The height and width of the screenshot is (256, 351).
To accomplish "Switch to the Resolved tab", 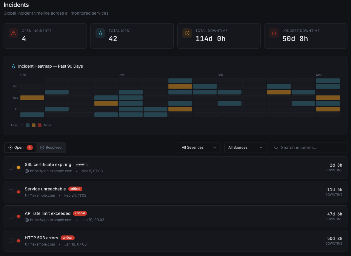I will coord(51,147).
